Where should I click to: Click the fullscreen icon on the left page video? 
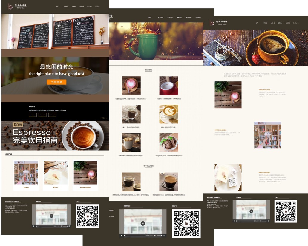(69, 226)
